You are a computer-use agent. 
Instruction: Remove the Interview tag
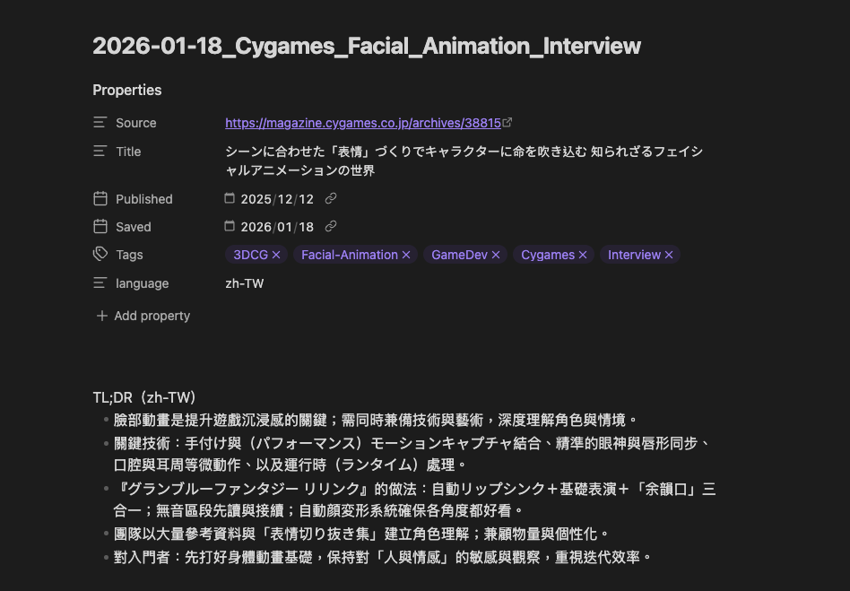point(669,256)
